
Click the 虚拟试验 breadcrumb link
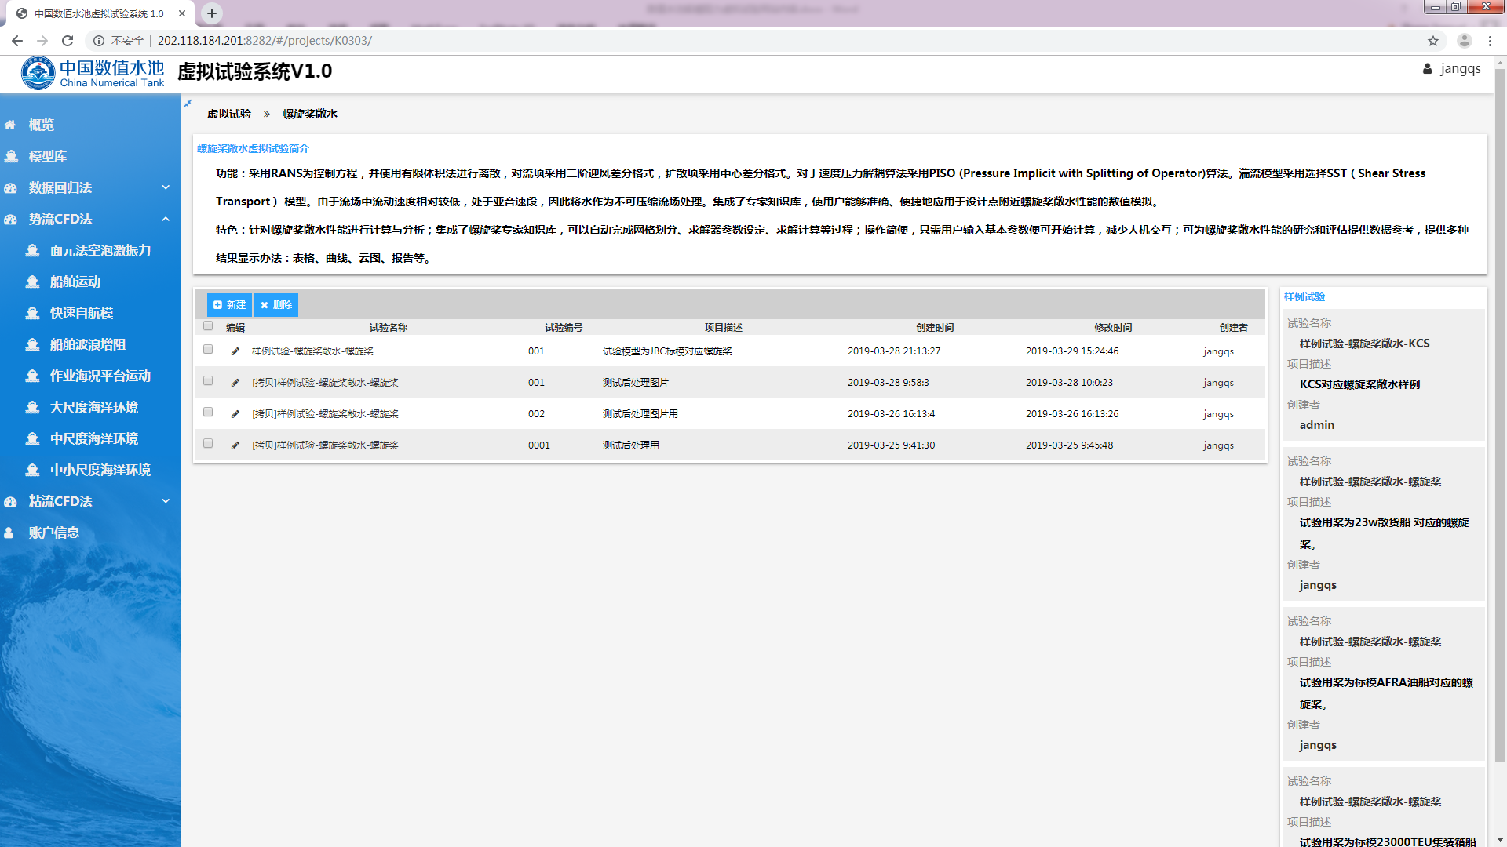[x=228, y=115]
